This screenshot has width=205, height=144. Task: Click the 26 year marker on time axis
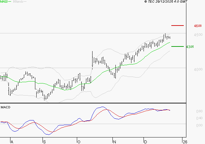(185, 142)
